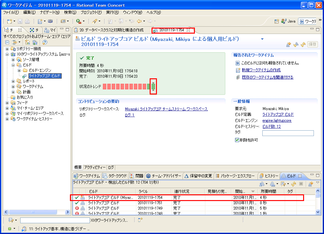Collapse the XXタワーライトアップシステム project node
Image resolution: width=324 pixels, height=234 pixels.
(x=7, y=55)
